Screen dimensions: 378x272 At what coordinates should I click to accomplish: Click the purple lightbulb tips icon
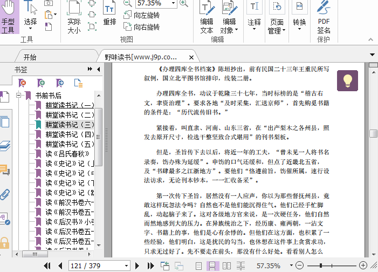pyautogui.click(x=347, y=80)
